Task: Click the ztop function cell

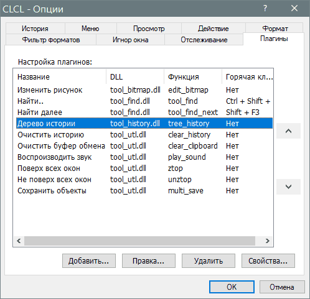Action: point(176,168)
